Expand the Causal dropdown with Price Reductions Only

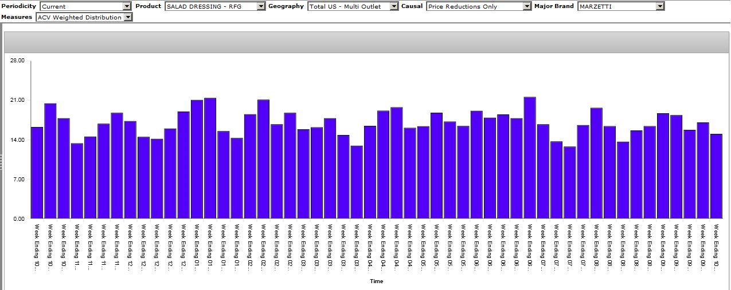pyautogui.click(x=527, y=6)
